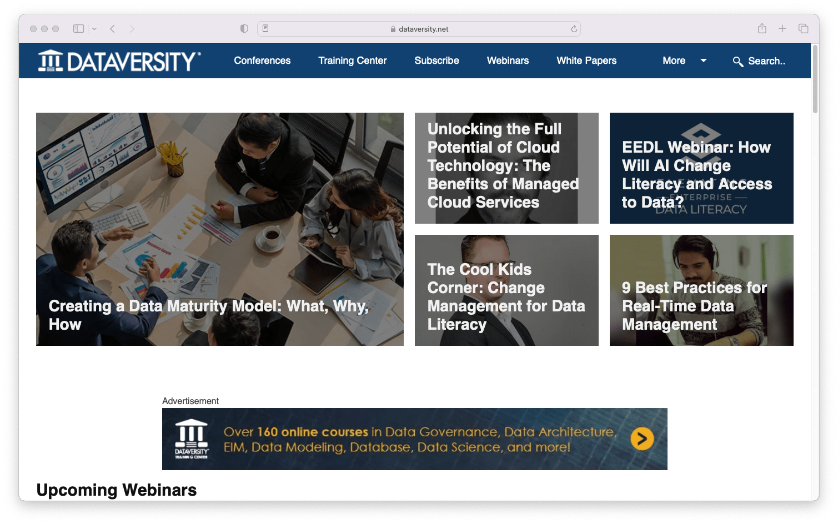Show all tabs using the tab overview icon

click(x=803, y=28)
